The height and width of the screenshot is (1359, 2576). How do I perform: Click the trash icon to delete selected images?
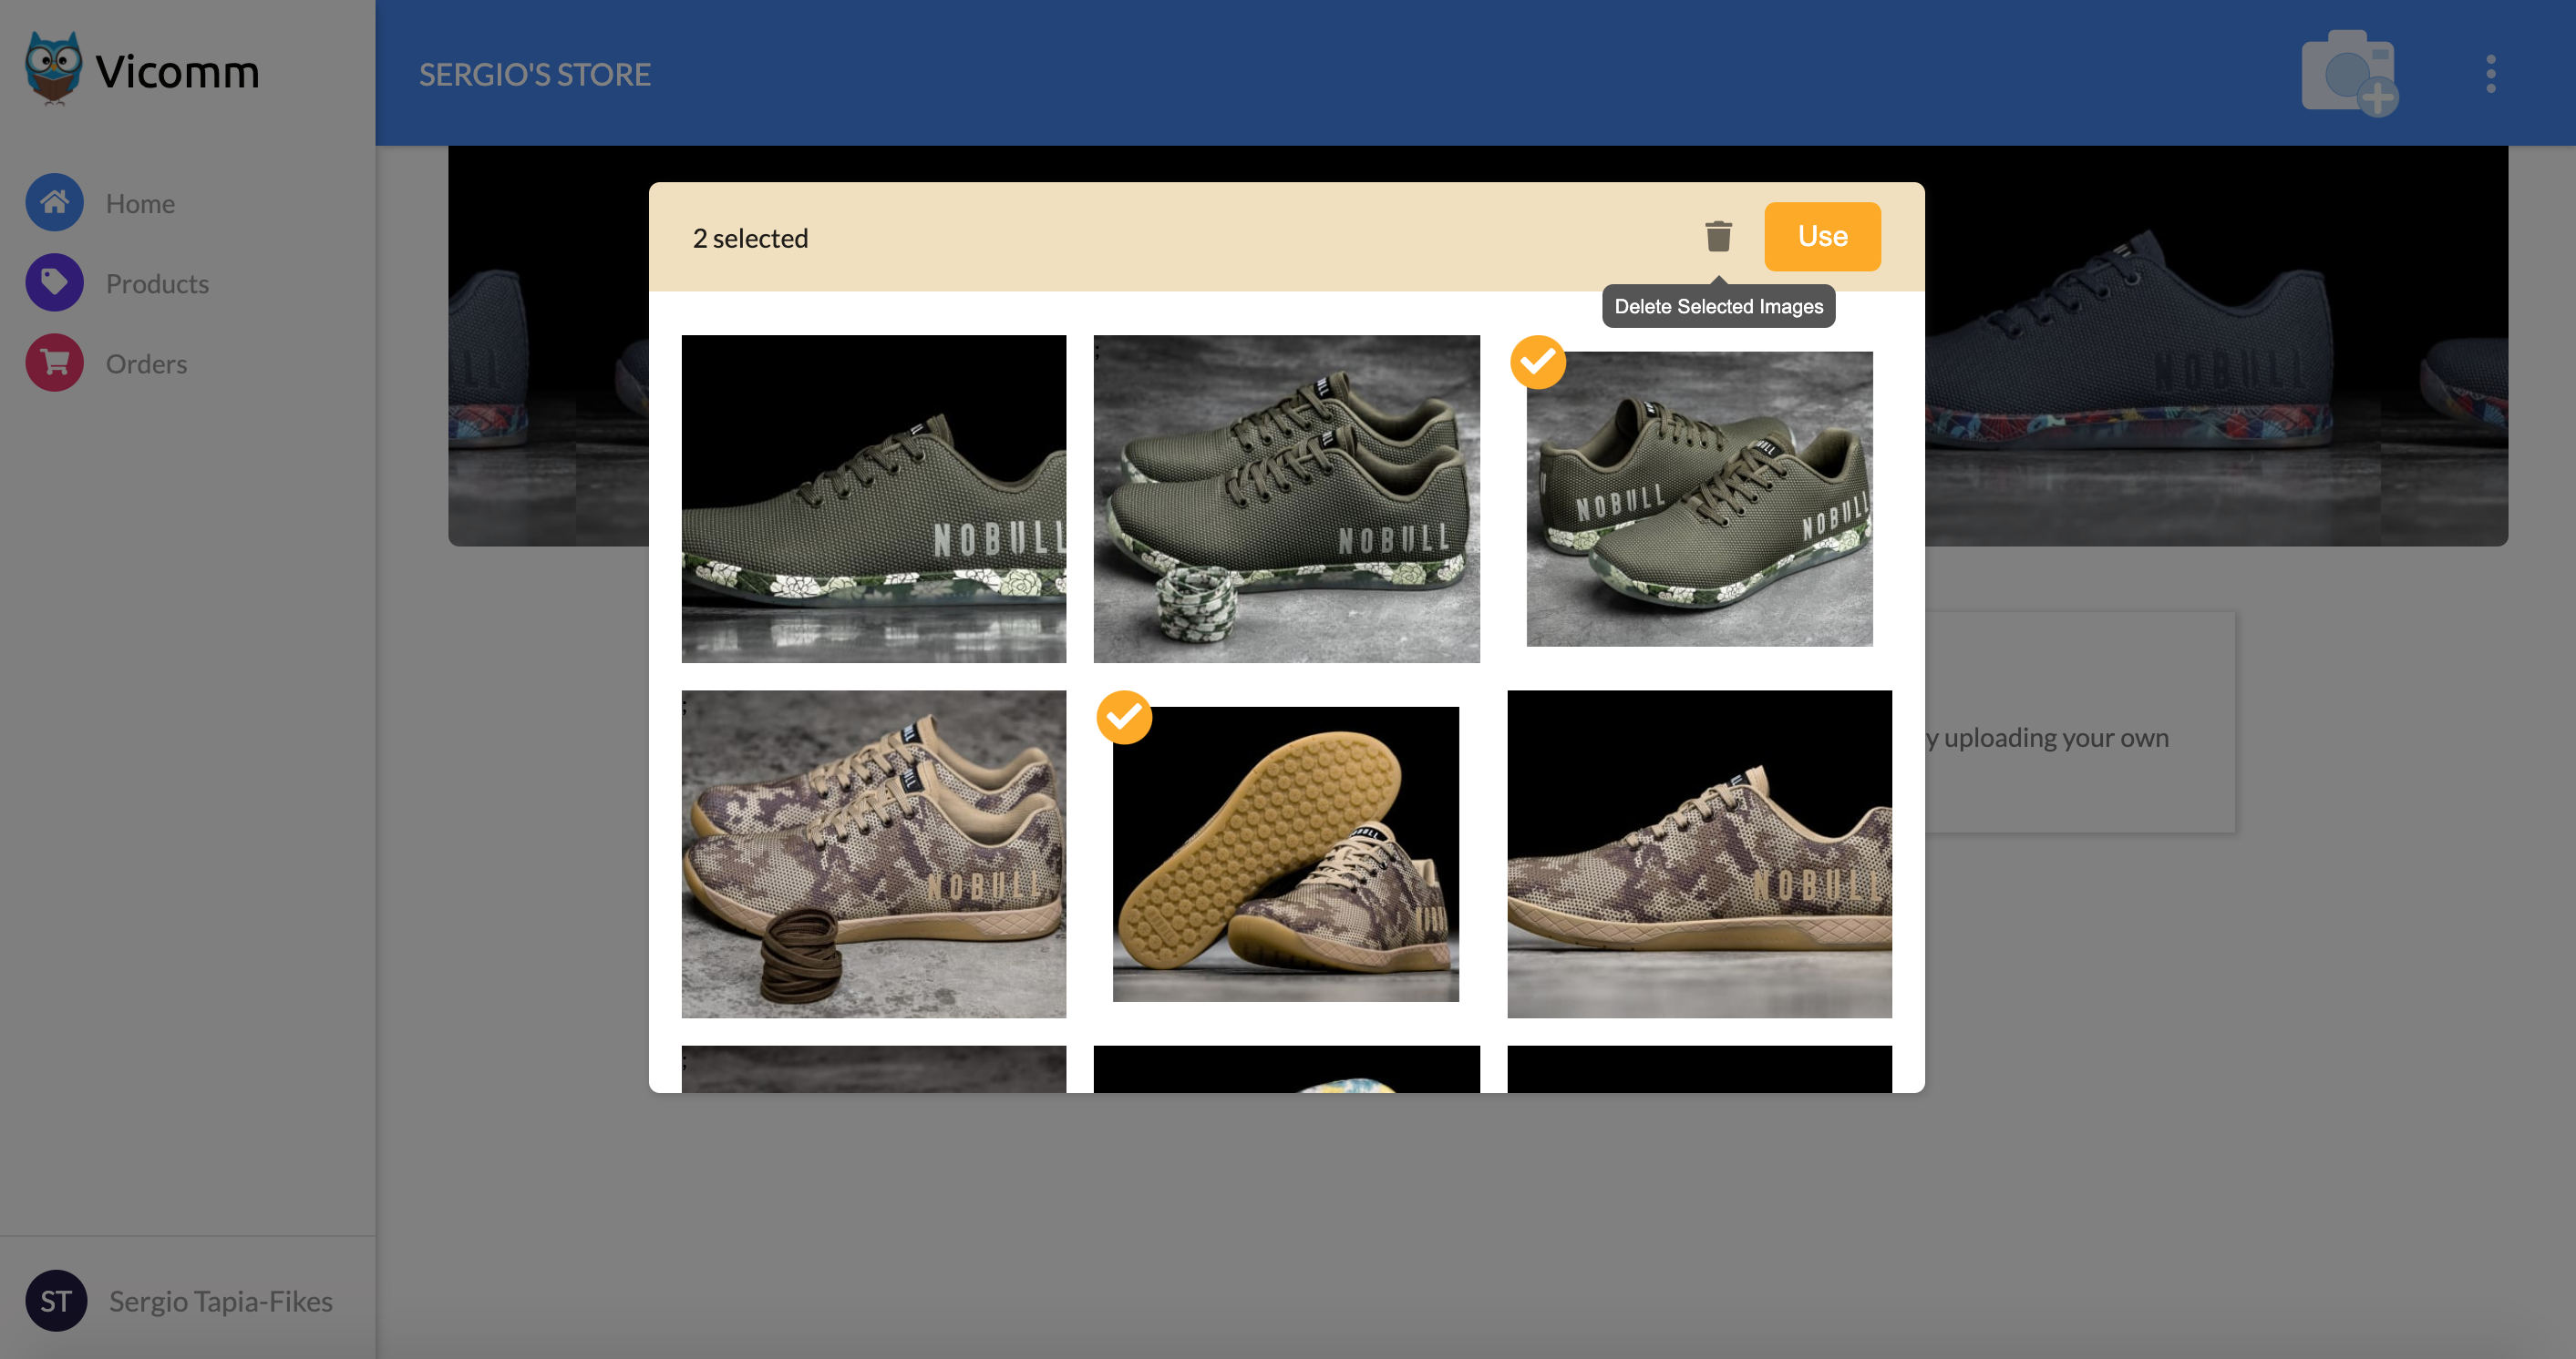1718,237
